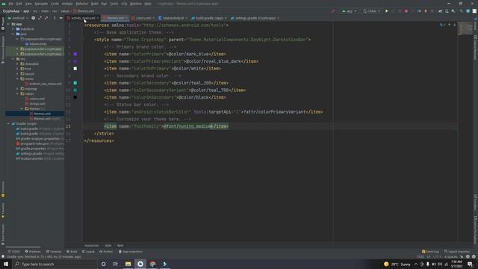Run the app with the green play icon
This screenshot has width=478, height=269.
[387, 11]
